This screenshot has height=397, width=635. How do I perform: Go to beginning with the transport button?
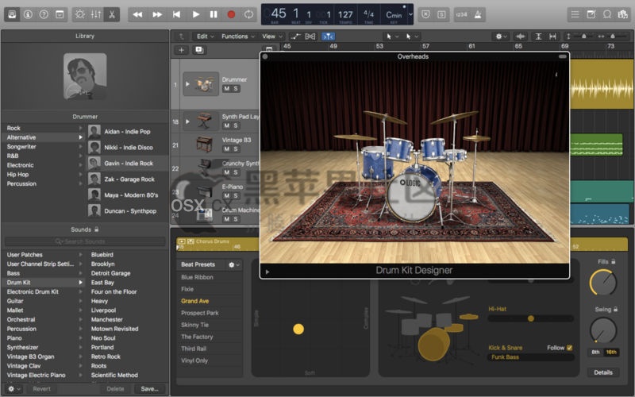click(x=176, y=14)
